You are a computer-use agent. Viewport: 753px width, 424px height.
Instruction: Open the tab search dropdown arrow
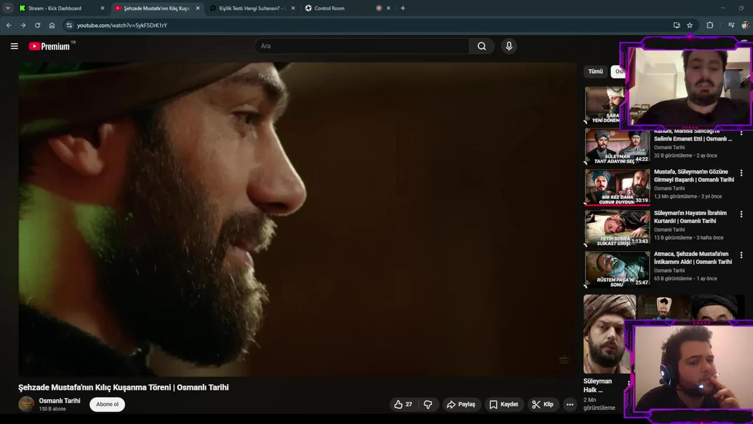(8, 8)
